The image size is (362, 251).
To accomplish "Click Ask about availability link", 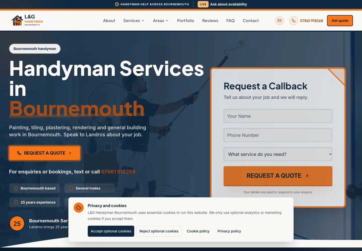I will 229,4.
